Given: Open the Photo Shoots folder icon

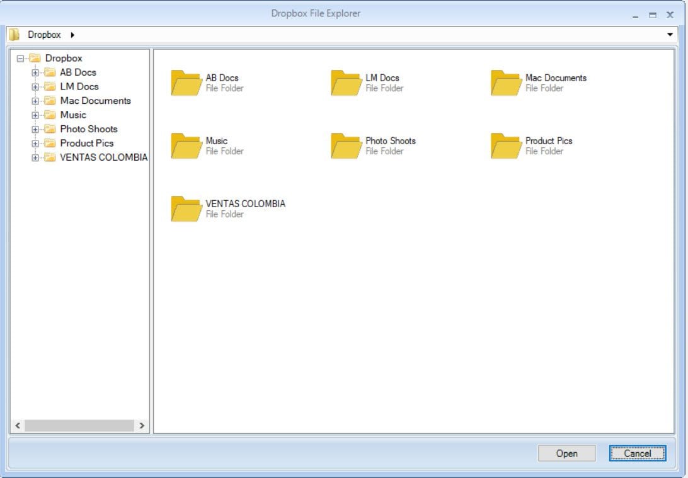Looking at the screenshot, I should pyautogui.click(x=344, y=145).
